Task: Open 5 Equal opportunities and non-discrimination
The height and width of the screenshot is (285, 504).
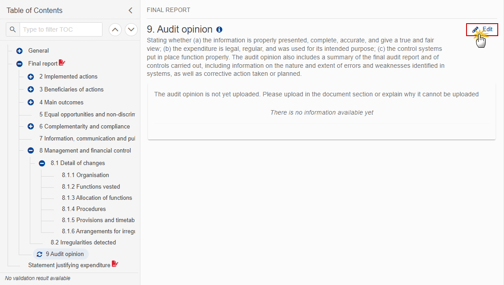Action: [x=87, y=114]
